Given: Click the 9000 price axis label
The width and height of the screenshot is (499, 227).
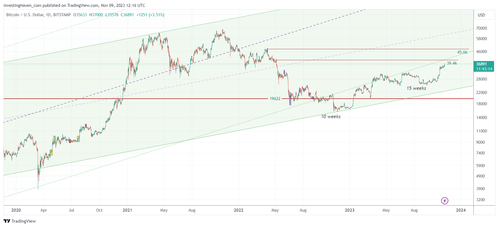Looking at the screenshot, I should point(480,142).
